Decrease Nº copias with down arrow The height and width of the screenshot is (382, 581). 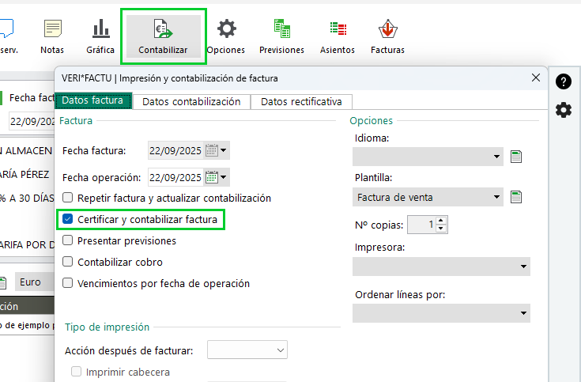pos(440,229)
